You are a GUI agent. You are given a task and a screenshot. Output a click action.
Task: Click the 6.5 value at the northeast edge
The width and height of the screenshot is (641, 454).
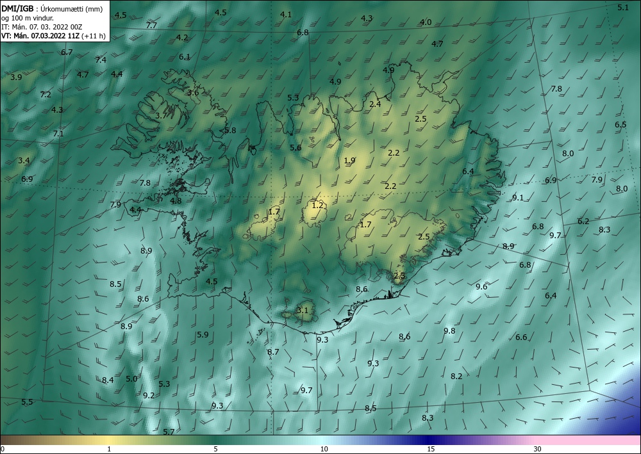tap(620, 124)
